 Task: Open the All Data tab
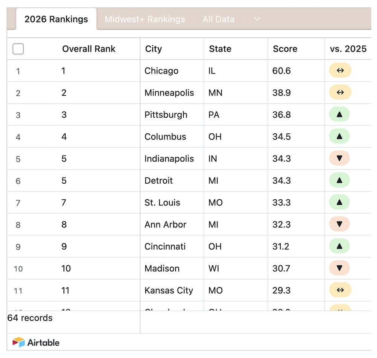coord(218,19)
